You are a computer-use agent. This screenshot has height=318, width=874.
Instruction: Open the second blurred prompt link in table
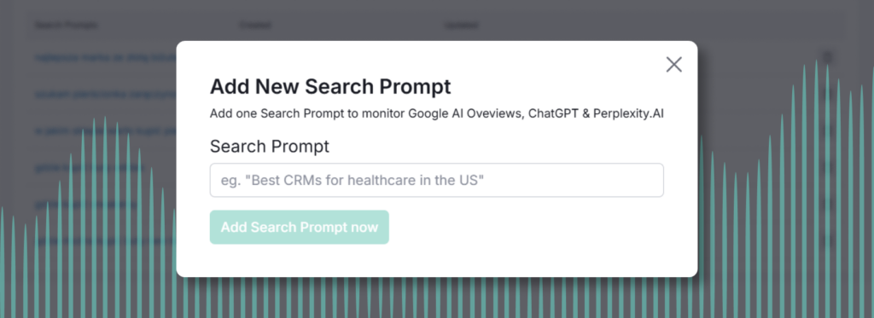click(x=105, y=94)
